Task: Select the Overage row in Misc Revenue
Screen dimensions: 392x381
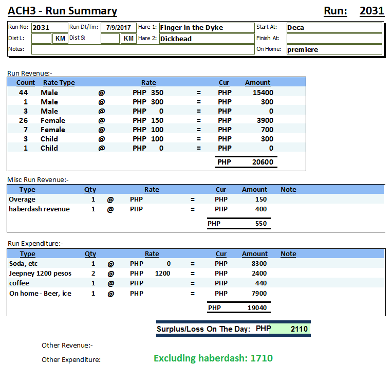Action: (x=23, y=199)
